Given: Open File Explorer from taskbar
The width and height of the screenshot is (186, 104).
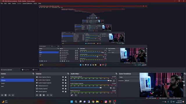Looking at the screenshot, I should 97,102.
